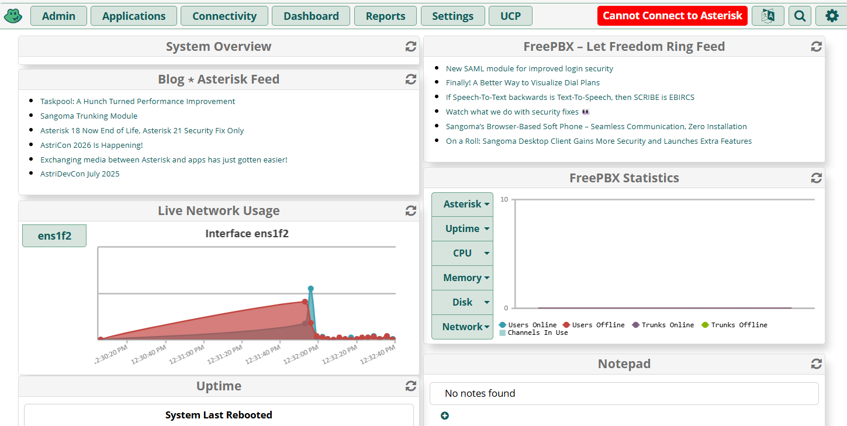Viewport: 847px width, 426px height.
Task: Refresh the System Overview panel
Action: coord(411,47)
